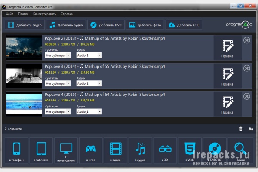This screenshot has width=258, height=172.
Task: Edit the PopLove 3 (2014) video via Правка
Action: coord(227,76)
